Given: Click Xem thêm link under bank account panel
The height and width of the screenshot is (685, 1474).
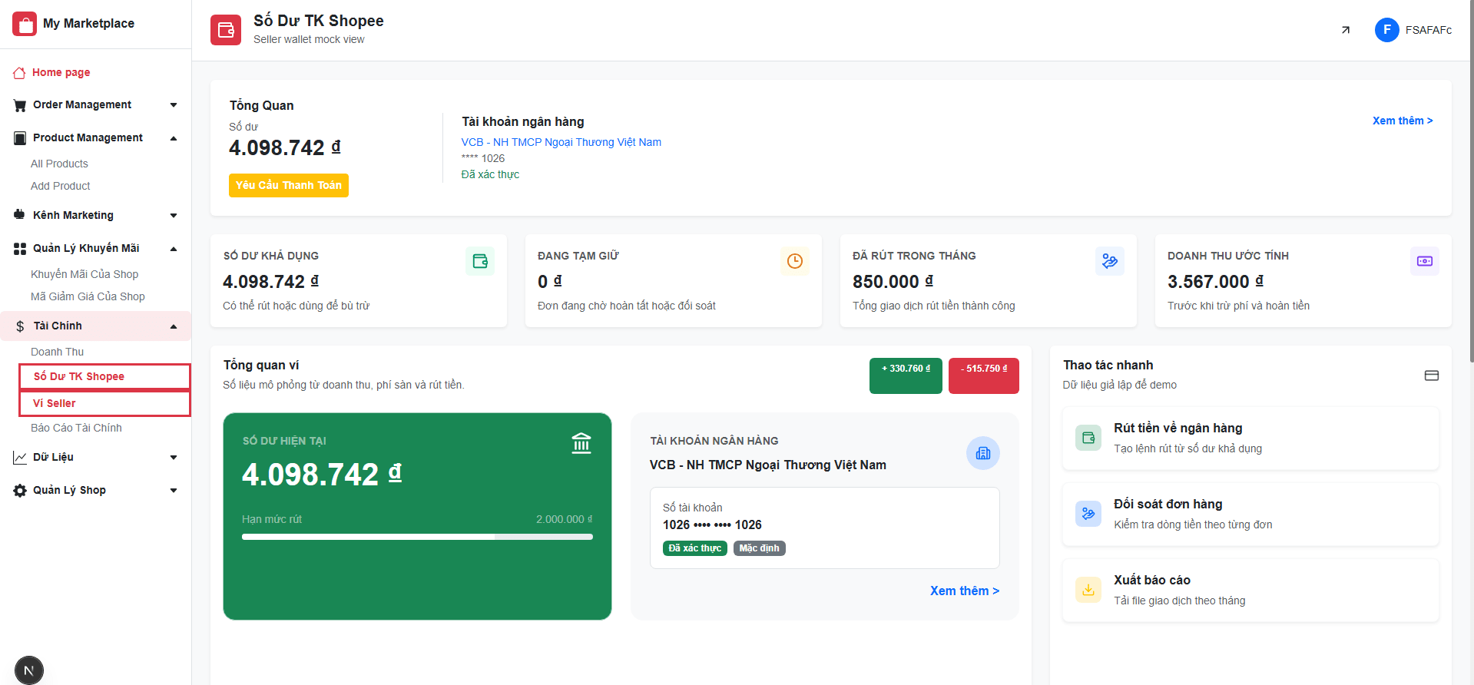Looking at the screenshot, I should pos(965,591).
